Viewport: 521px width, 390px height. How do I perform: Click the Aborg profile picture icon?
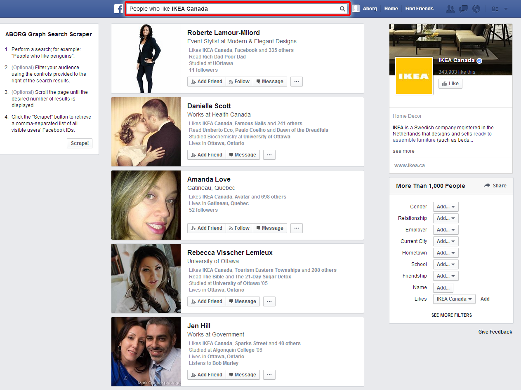[356, 9]
